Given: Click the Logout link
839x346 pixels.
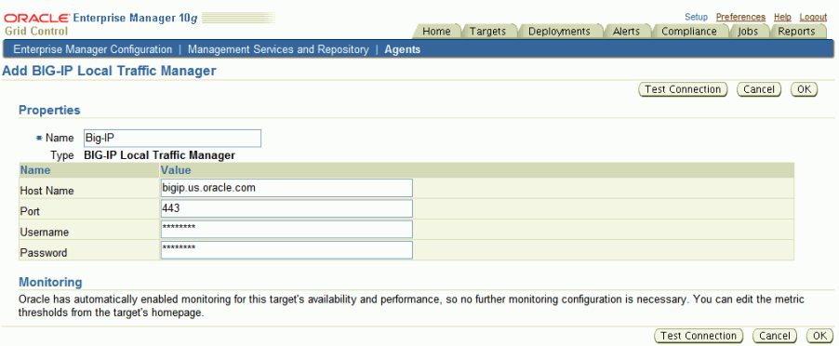Looking at the screenshot, I should click(813, 17).
